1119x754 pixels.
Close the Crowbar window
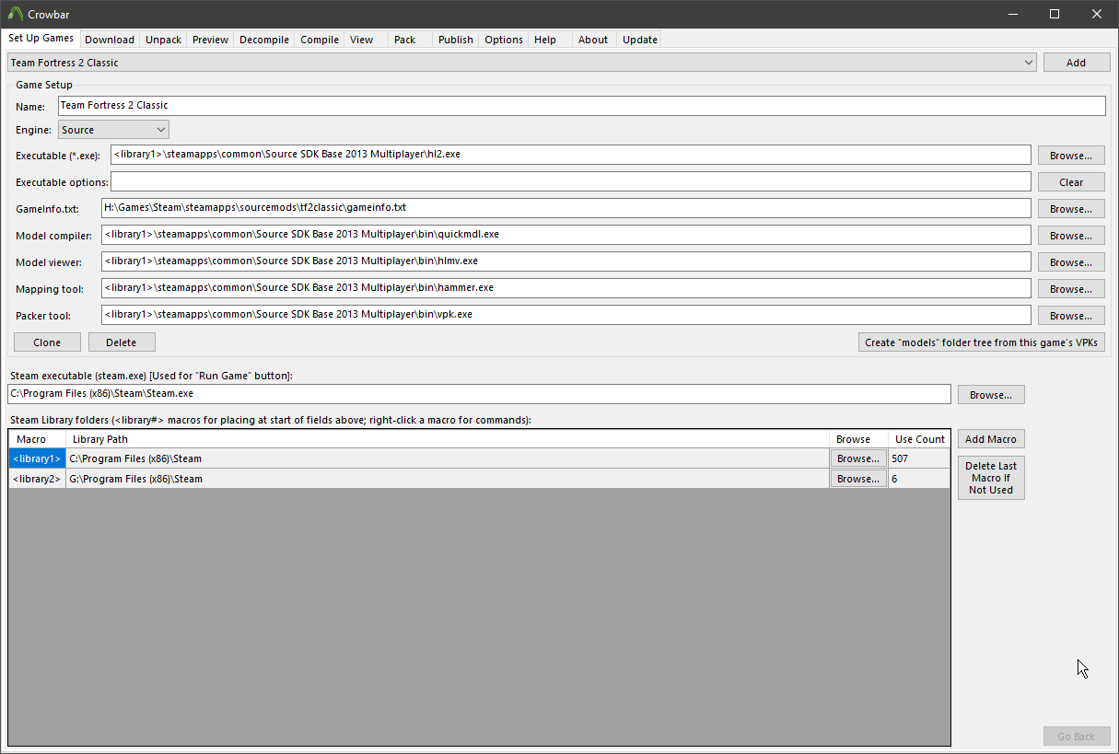[1097, 14]
